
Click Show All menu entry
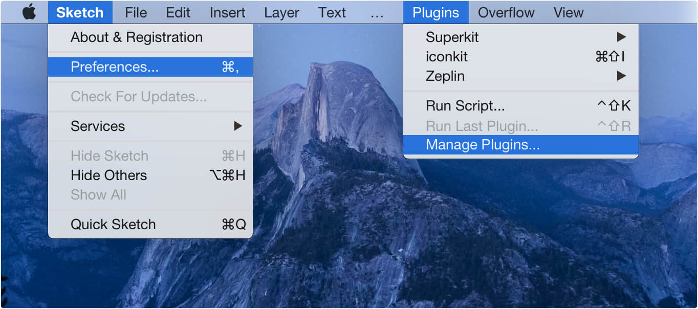[150, 195]
